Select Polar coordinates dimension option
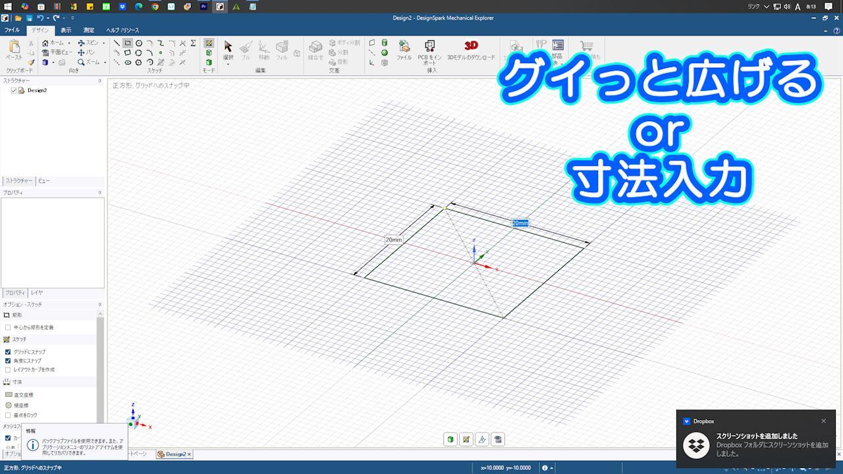This screenshot has width=843, height=474. [18, 406]
